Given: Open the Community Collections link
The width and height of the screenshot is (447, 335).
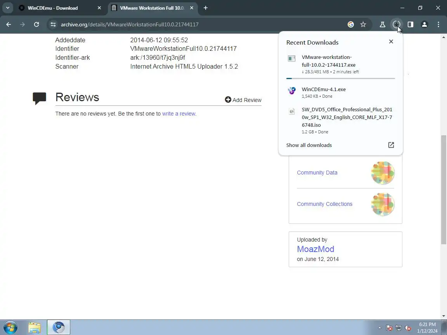Looking at the screenshot, I should point(325,204).
